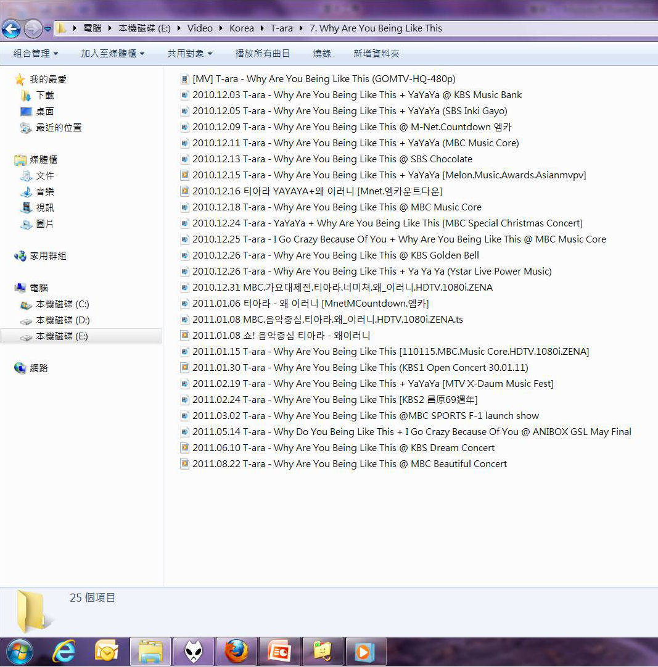Open the 共用對象 menu

pyautogui.click(x=189, y=54)
